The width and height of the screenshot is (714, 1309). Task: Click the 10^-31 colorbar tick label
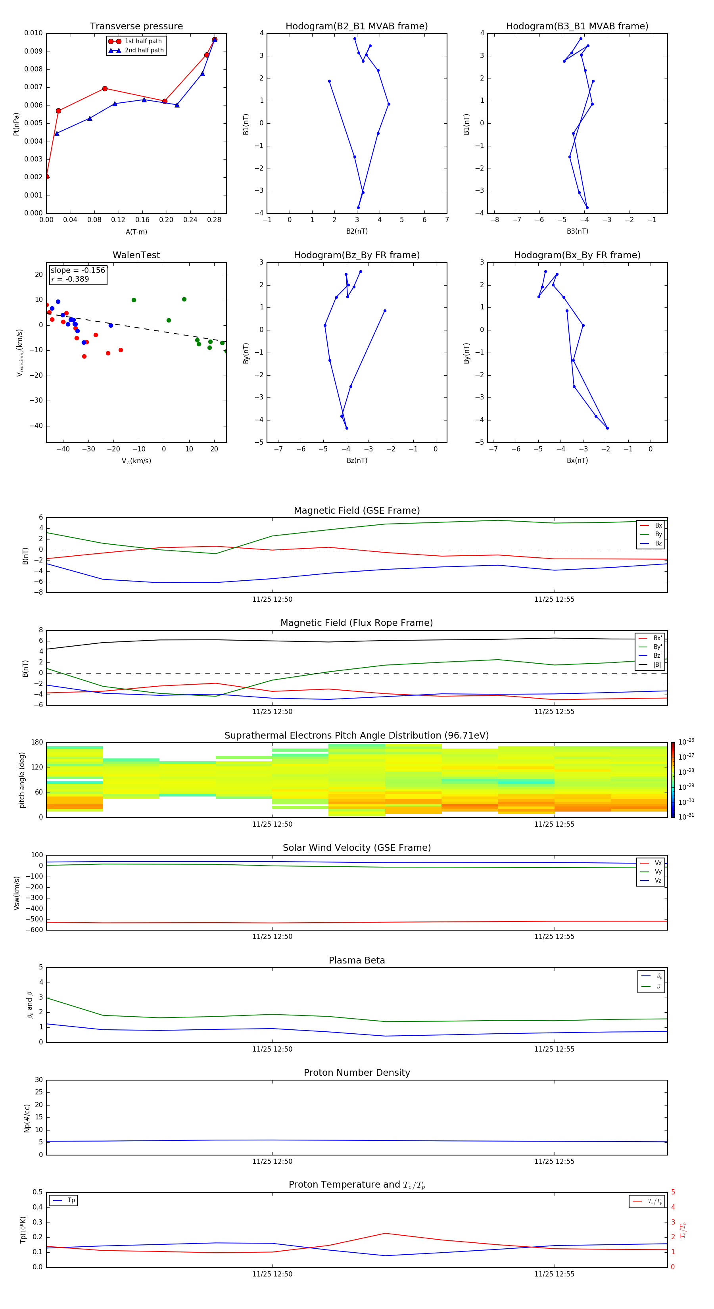click(x=686, y=817)
